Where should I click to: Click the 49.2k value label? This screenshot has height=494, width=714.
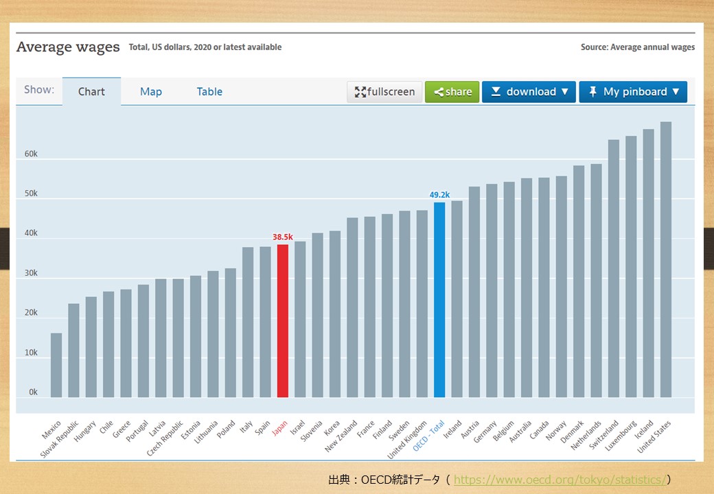point(439,195)
